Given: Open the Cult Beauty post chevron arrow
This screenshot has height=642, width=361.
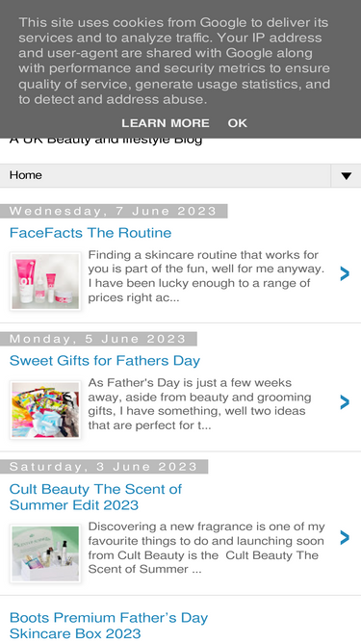Looking at the screenshot, I should (345, 537).
